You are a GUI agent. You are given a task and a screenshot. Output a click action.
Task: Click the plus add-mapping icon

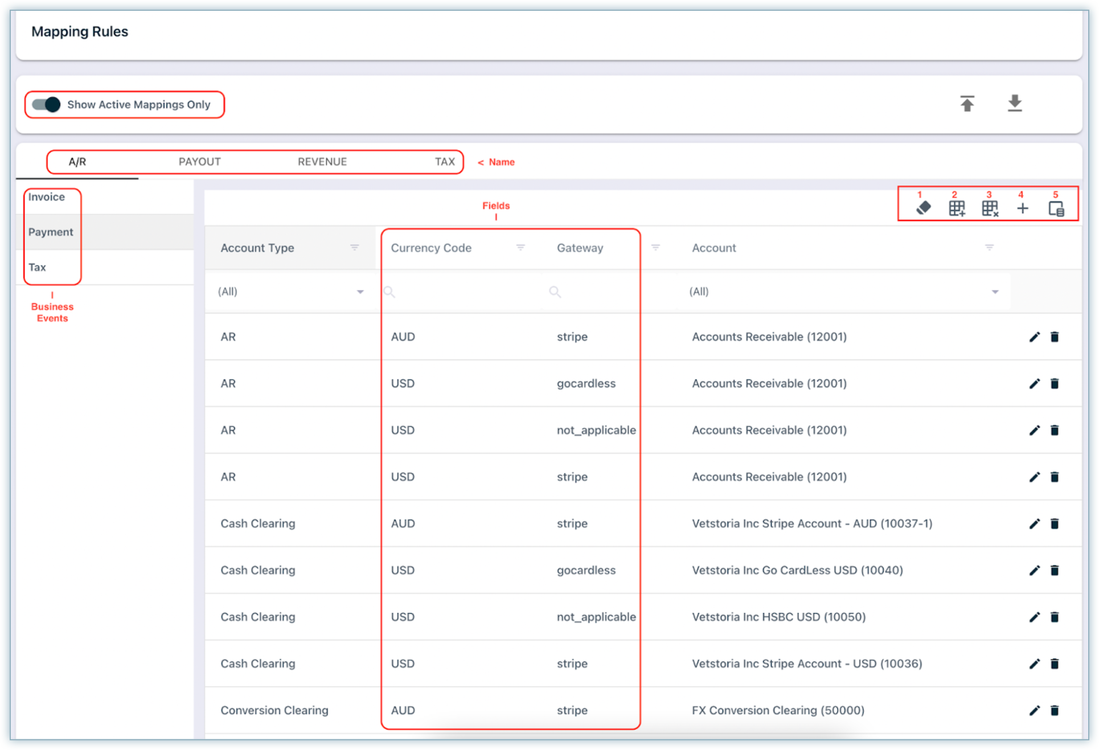coord(1023,208)
